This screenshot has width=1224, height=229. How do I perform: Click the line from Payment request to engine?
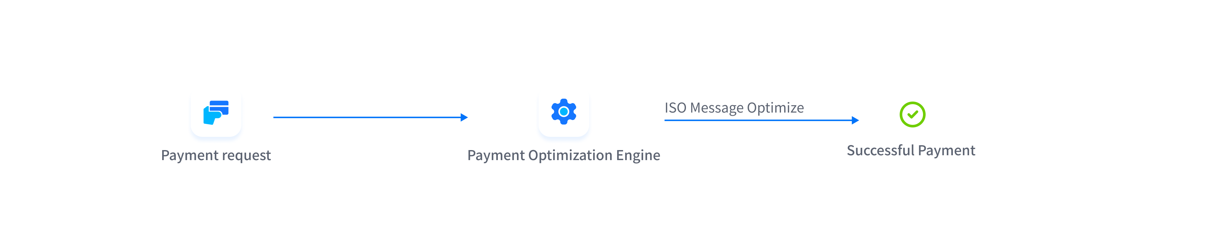366,117
